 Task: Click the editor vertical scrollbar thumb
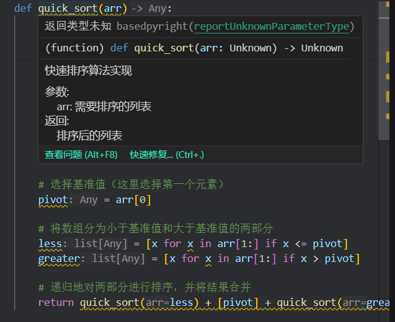pos(384,71)
